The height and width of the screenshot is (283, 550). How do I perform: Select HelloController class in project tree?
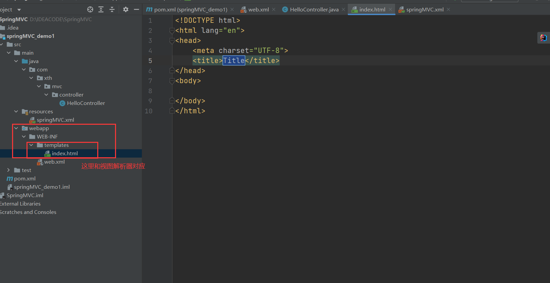pyautogui.click(x=86, y=103)
